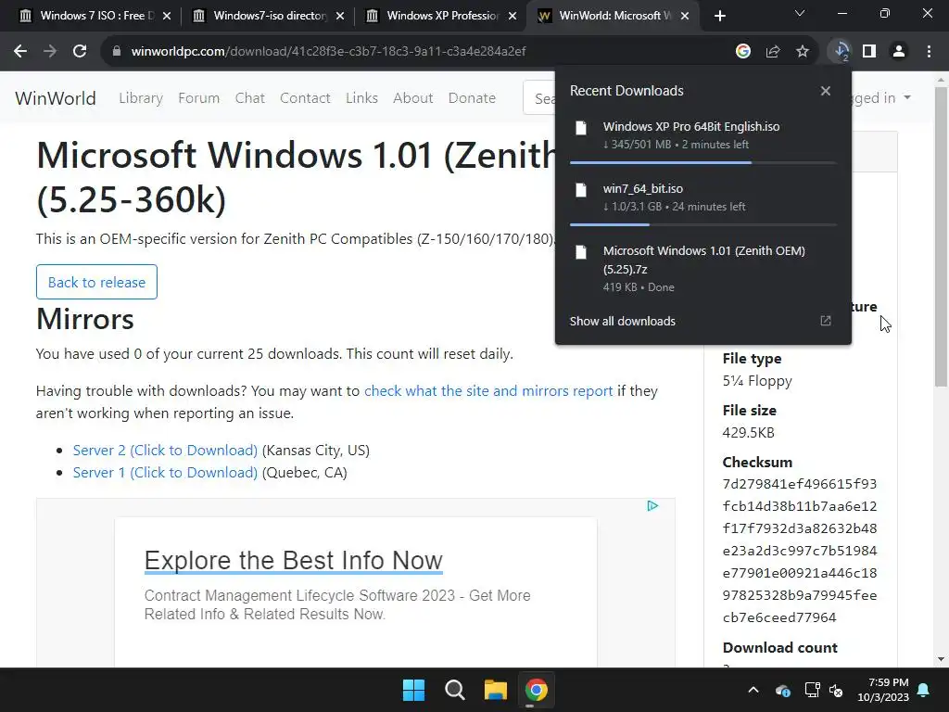Click the win7_64_bit.iso progress bar
This screenshot has width=949, height=712.
click(x=703, y=224)
